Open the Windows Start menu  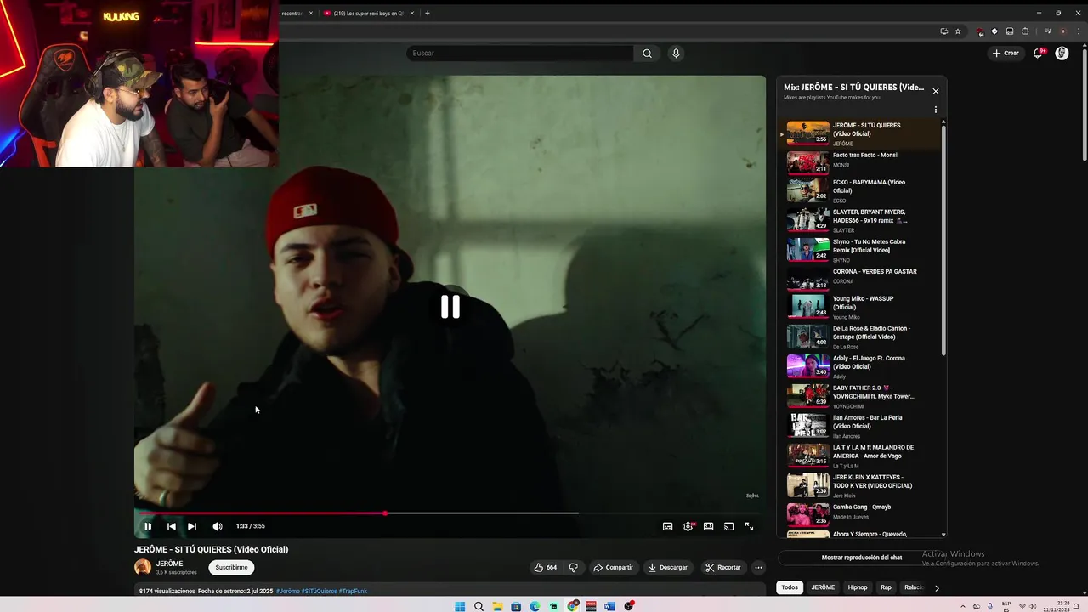tap(460, 606)
